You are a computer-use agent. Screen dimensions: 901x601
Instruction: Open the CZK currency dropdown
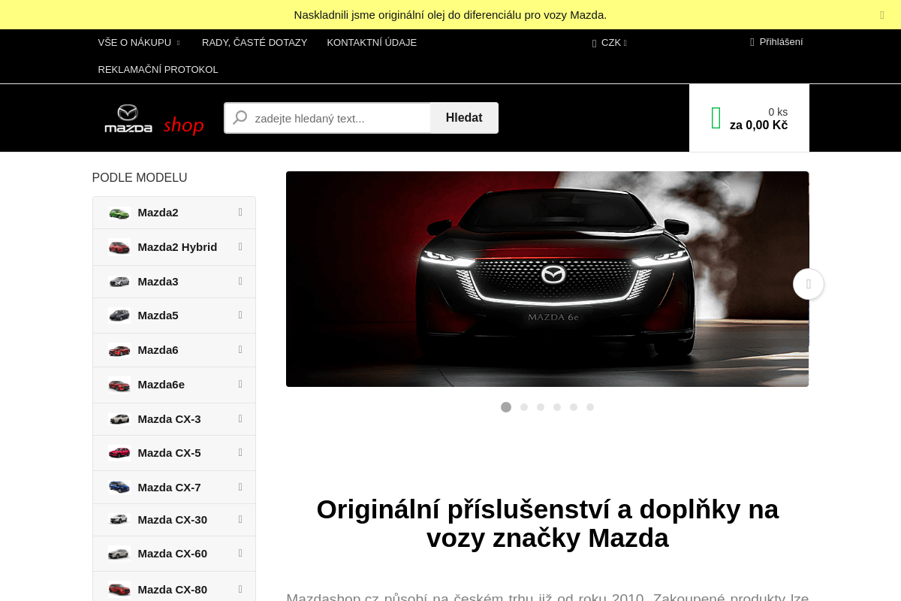pyautogui.click(x=610, y=43)
